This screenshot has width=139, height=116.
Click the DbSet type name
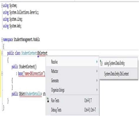point(22,94)
